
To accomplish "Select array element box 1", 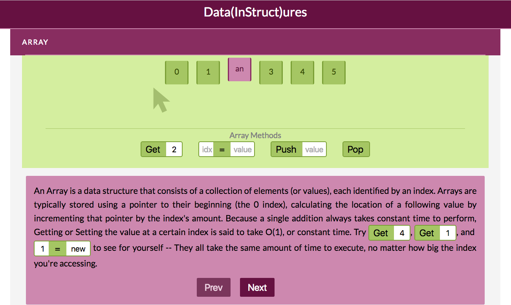I will [x=208, y=72].
